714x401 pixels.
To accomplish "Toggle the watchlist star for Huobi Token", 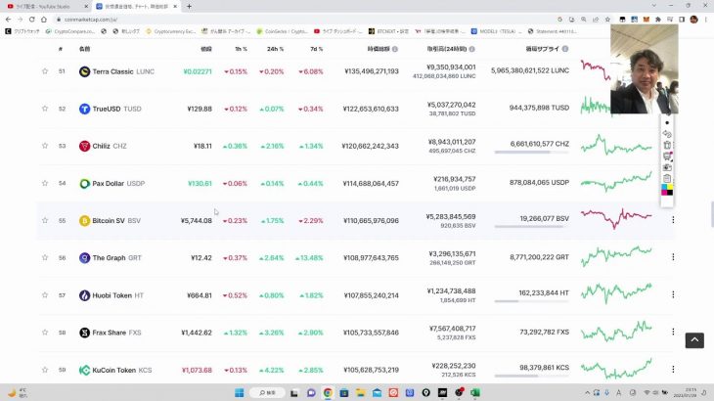I will tap(45, 295).
